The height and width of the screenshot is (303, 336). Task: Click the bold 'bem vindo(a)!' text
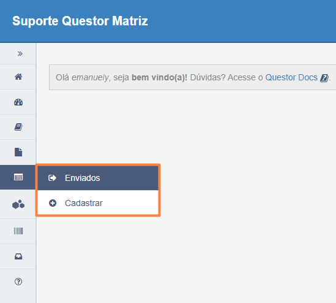click(x=159, y=77)
